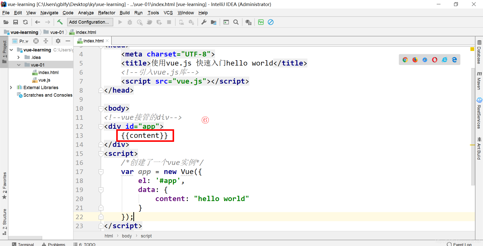Click the yellow inspection status square

472,49
